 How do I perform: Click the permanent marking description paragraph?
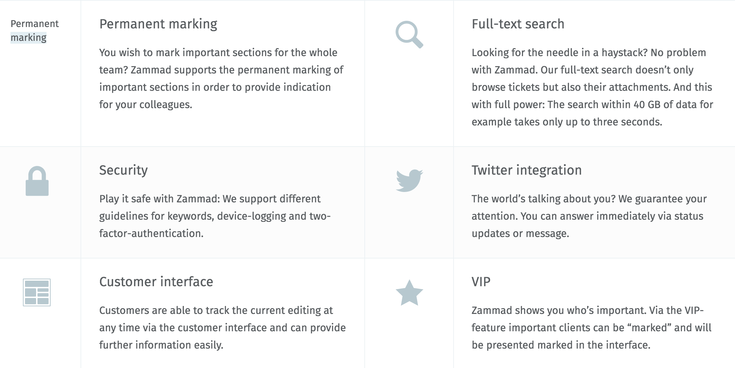tap(221, 78)
